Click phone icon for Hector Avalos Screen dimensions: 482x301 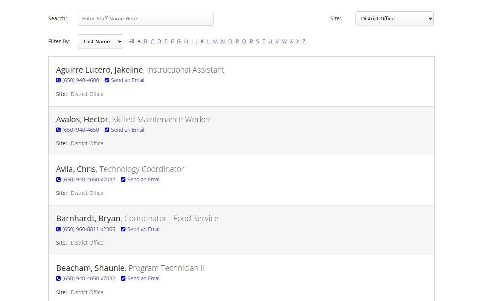[x=58, y=130]
